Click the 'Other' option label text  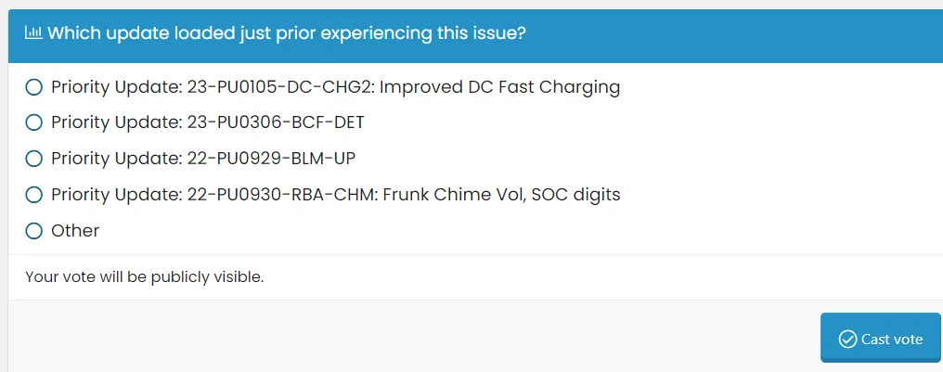click(x=75, y=230)
